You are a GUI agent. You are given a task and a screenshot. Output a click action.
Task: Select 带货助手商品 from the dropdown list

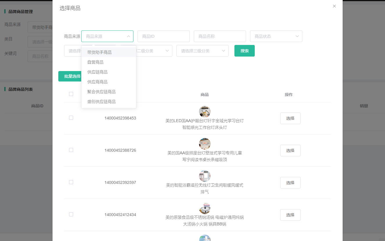[x=100, y=52]
